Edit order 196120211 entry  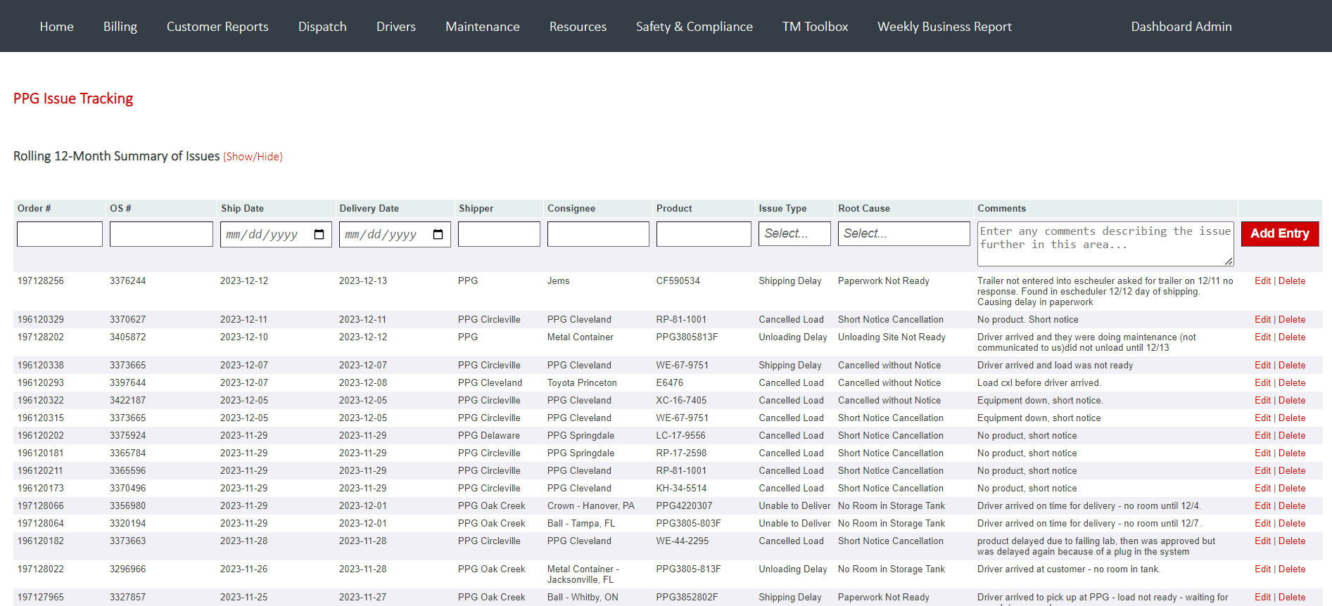pos(1262,470)
